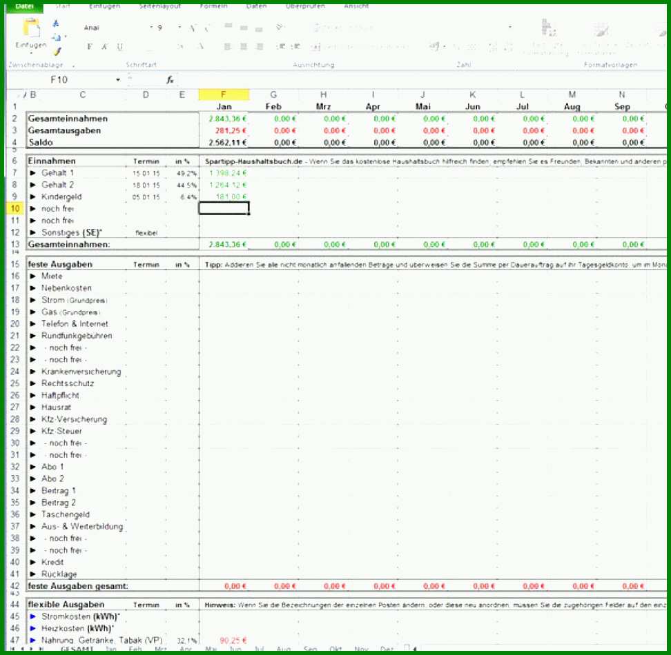Switch to the Ansicht ribbon tab

(356, 6)
